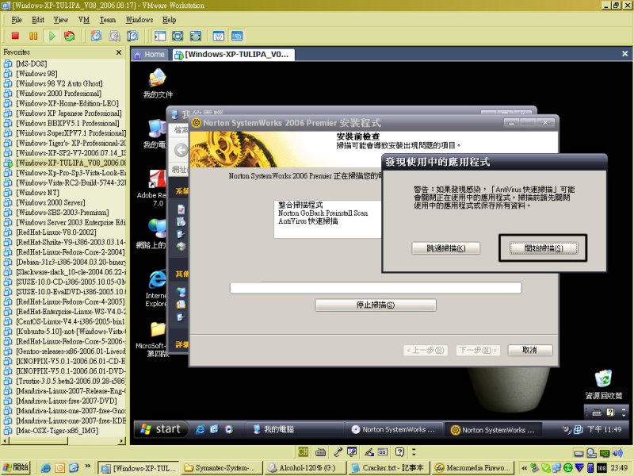Click host taskbar Symantec-System-... folder button
This screenshot has height=476, width=634.
point(222,468)
